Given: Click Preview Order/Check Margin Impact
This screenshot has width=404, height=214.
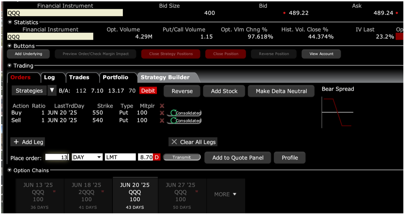Looking at the screenshot, I should pyautogui.click(x=96, y=54).
